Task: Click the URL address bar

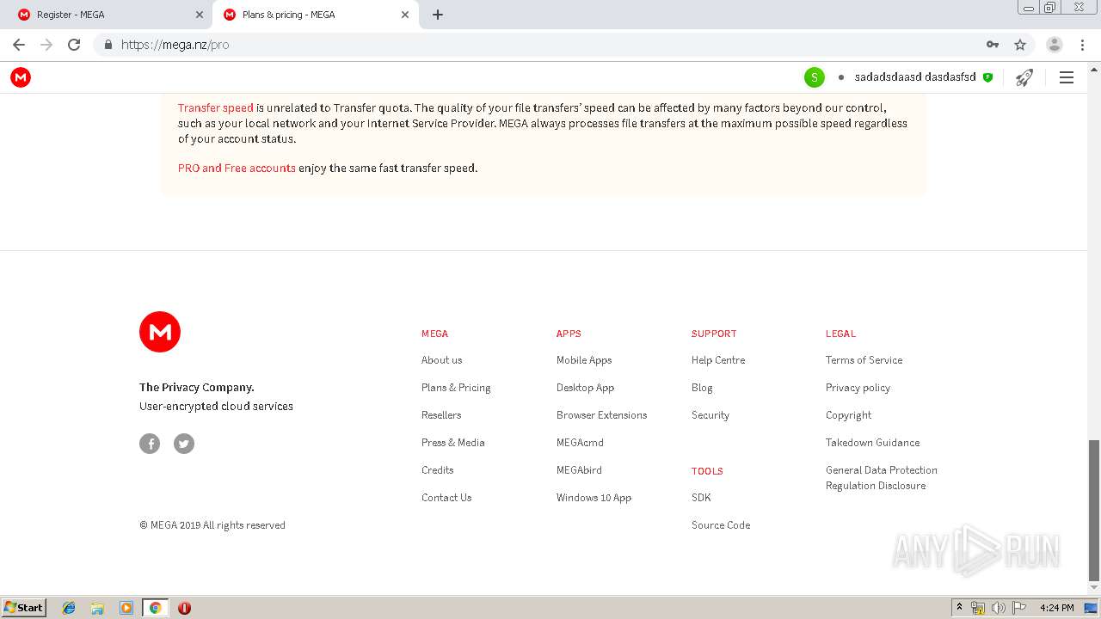Action: click(x=549, y=45)
